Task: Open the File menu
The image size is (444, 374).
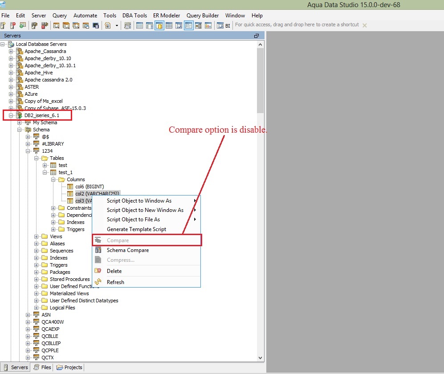Action: coord(5,16)
